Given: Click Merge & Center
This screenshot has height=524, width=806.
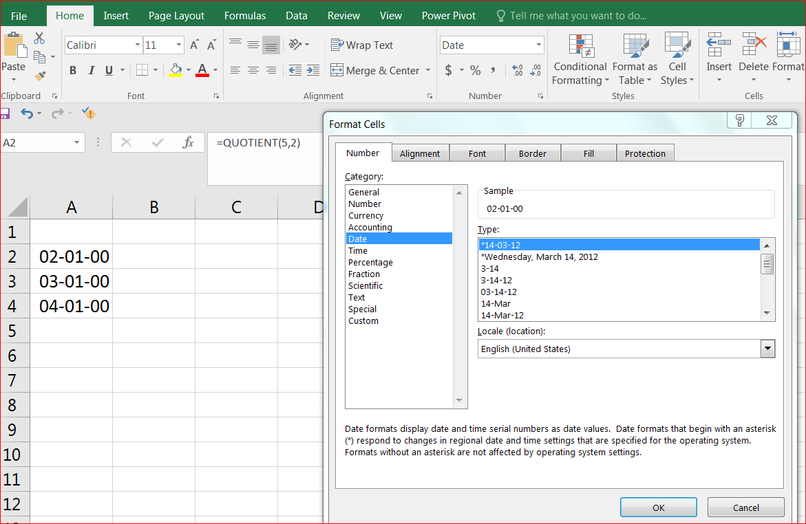Looking at the screenshot, I should point(374,70).
